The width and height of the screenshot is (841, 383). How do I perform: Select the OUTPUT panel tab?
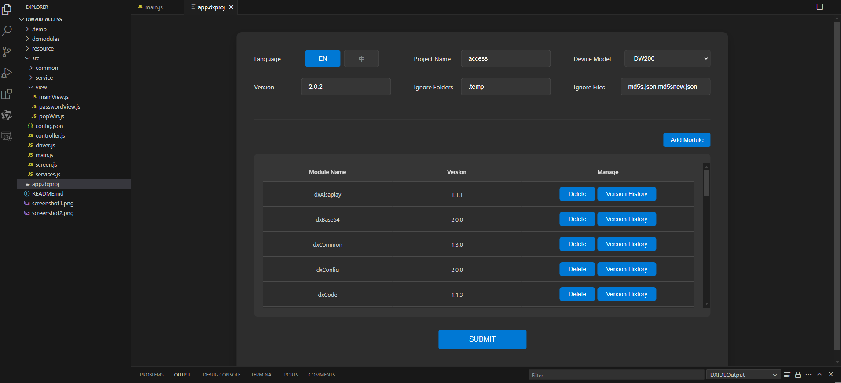point(183,375)
